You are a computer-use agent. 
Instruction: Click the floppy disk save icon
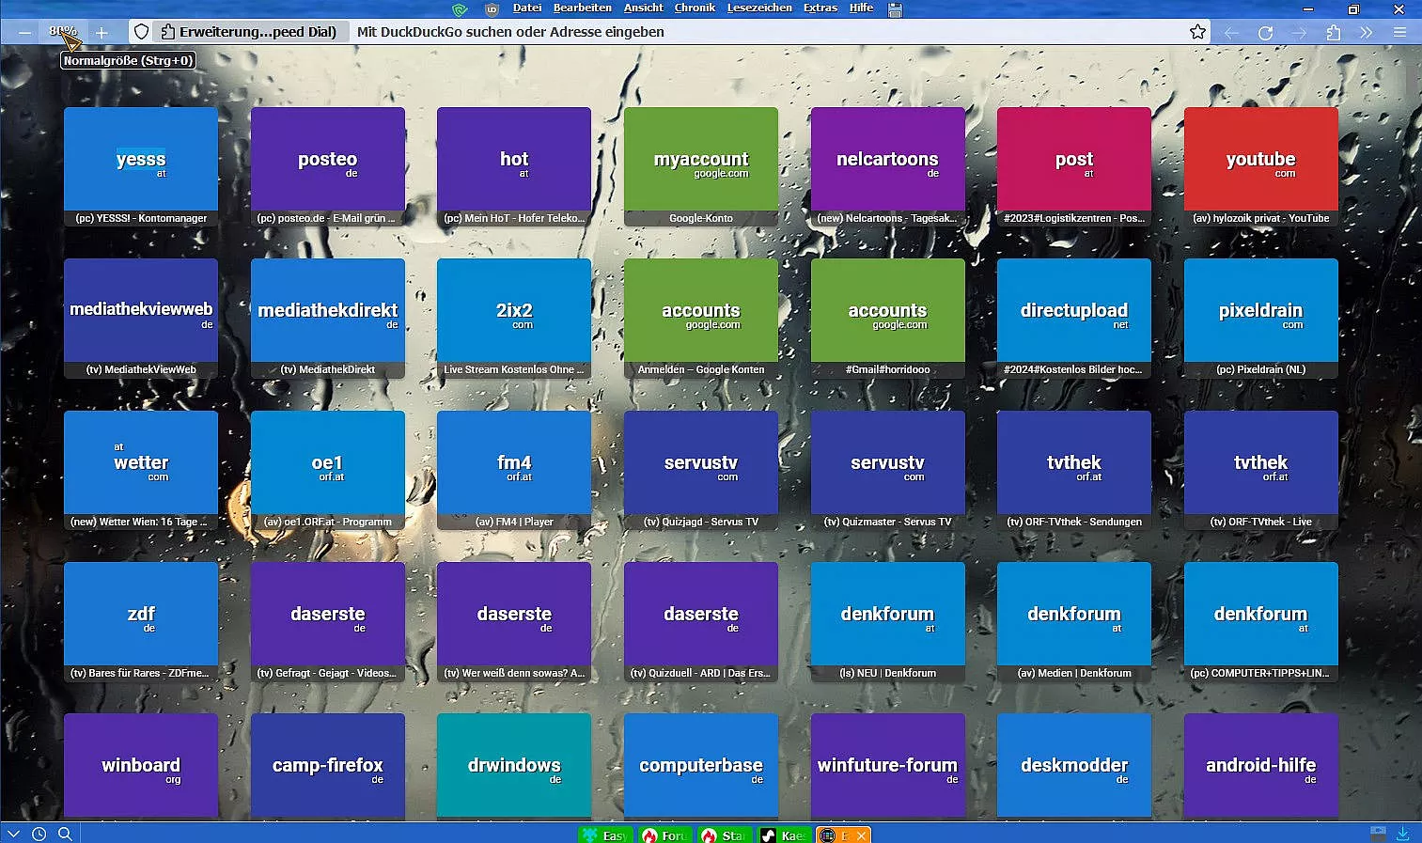pos(895,9)
